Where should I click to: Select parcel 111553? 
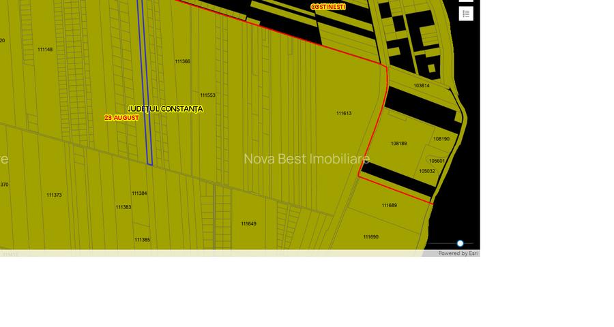tap(207, 95)
